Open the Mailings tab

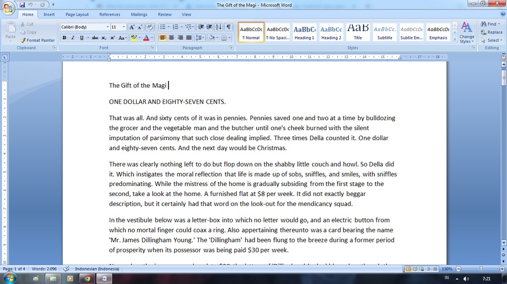(x=139, y=14)
